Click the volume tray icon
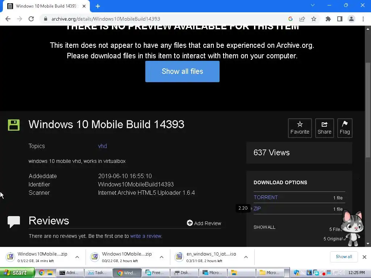The image size is (371, 278). click(x=342, y=273)
